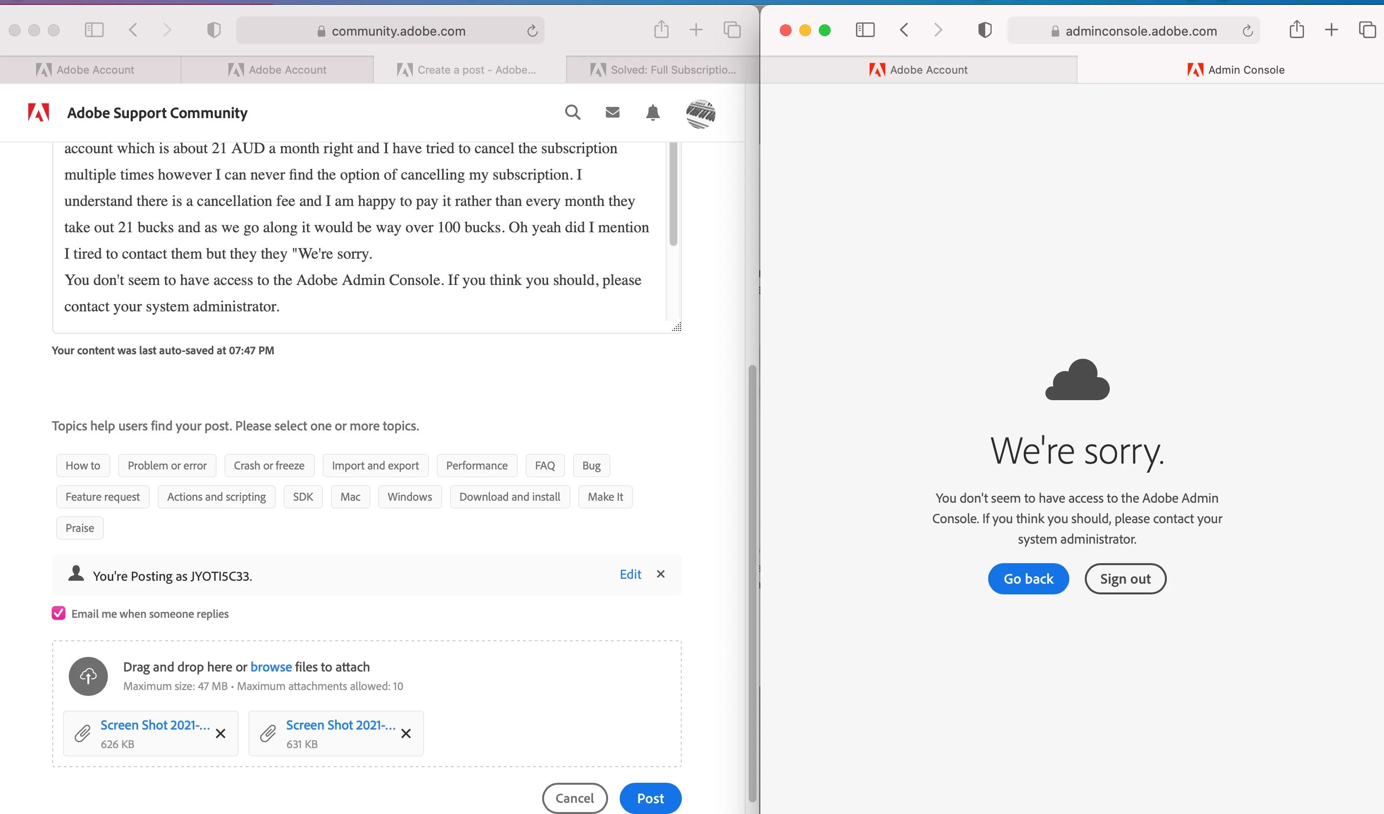The image size is (1384, 814).
Task: Dismiss the Posting as JYOTI5C33 banner
Action: (660, 574)
